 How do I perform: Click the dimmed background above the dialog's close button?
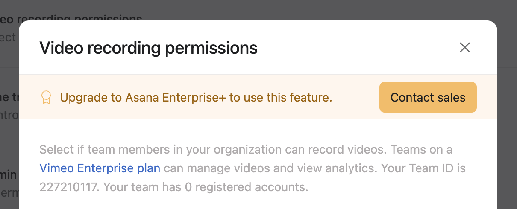[464, 9]
